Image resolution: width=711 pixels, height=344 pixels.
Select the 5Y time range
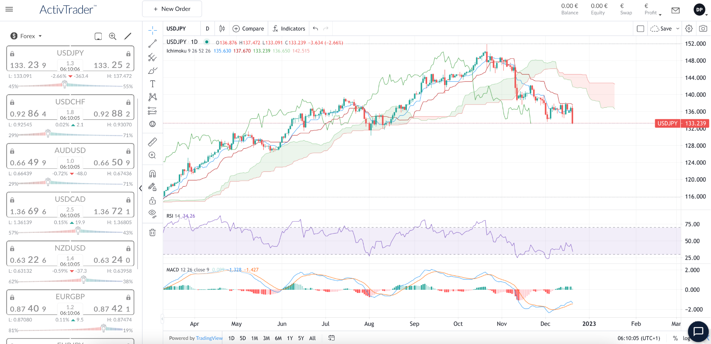coord(301,338)
